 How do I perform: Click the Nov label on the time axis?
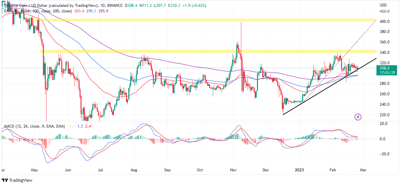pyautogui.click(x=233, y=170)
